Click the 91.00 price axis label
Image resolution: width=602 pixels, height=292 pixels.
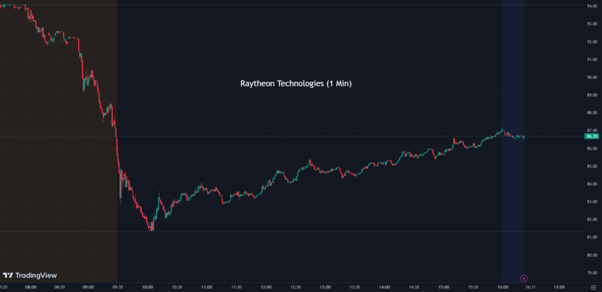[592, 60]
